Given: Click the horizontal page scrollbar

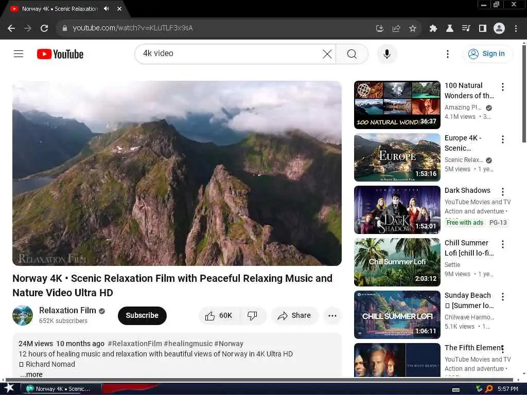Looking at the screenshot, I should [x=259, y=380].
